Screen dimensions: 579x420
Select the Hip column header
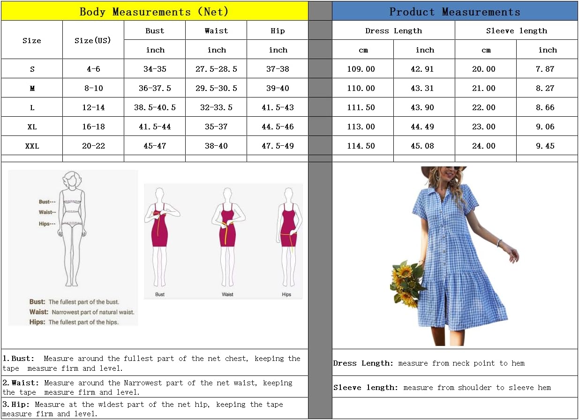click(x=278, y=30)
